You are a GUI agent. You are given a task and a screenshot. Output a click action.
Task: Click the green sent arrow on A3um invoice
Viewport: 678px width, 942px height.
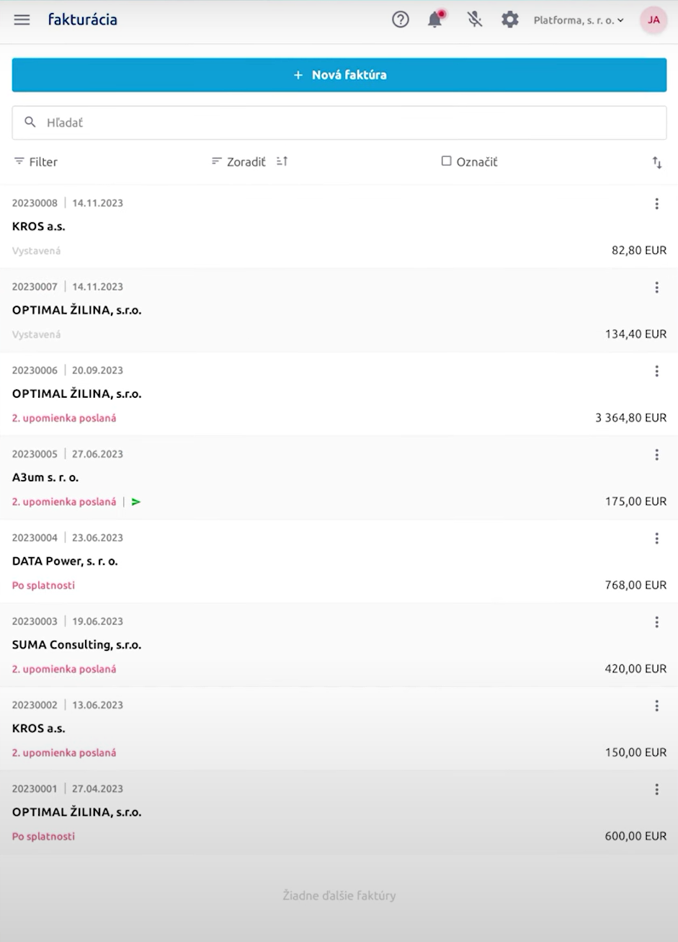[136, 502]
